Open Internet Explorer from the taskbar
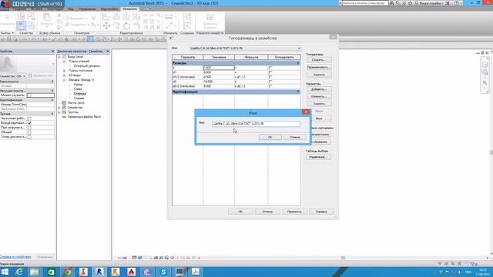The width and height of the screenshot is (493, 277). pyautogui.click(x=19, y=272)
